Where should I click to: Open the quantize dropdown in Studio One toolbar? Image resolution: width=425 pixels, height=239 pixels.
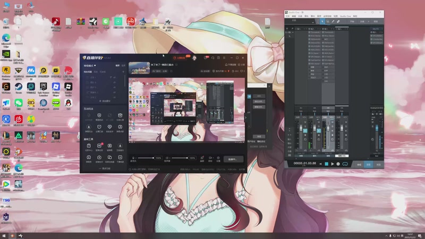pos(368,22)
